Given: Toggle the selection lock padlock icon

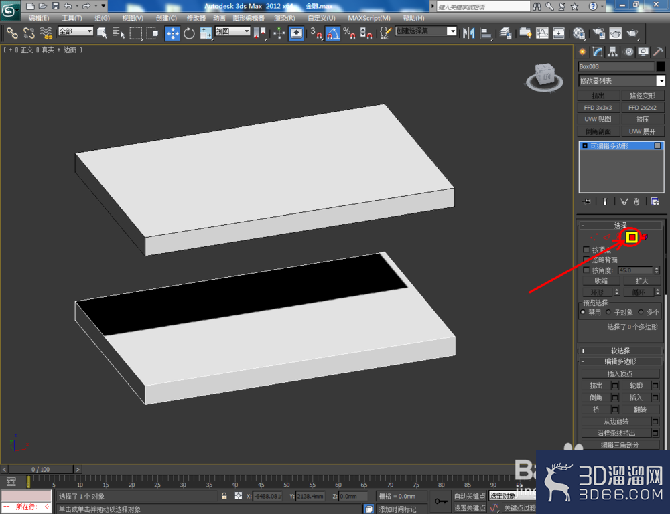Looking at the screenshot, I should click(x=224, y=496).
